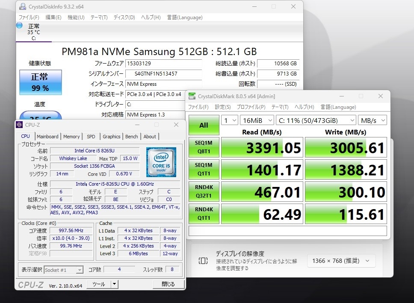Run all benchmarks with the All button
This screenshot has height=303, width=414.
(x=204, y=125)
